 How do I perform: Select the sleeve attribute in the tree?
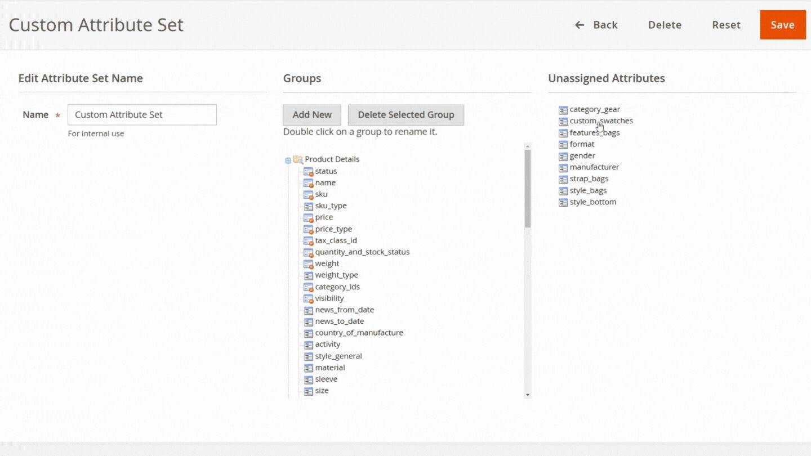tap(327, 379)
